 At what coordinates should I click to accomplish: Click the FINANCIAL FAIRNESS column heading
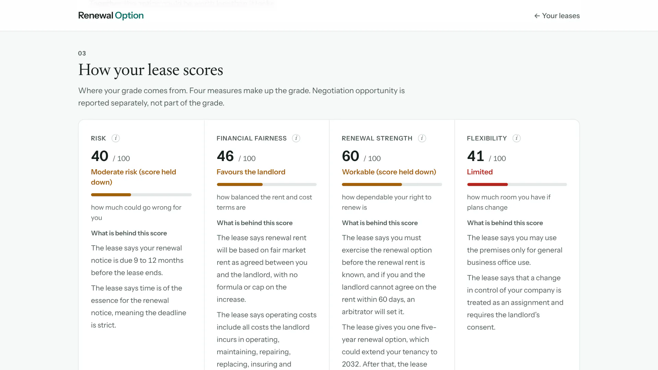click(x=252, y=138)
